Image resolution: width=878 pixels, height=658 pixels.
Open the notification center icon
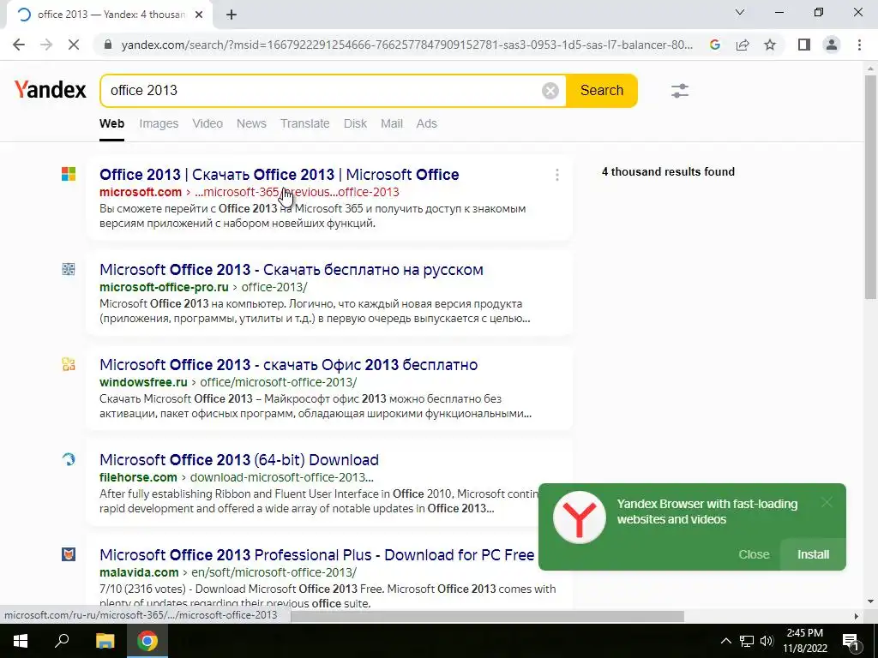click(x=850, y=641)
